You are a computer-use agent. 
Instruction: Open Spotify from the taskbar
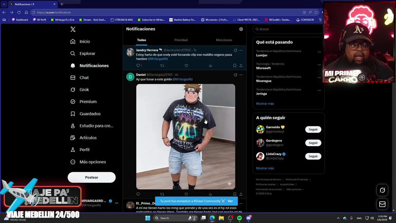[239, 218]
